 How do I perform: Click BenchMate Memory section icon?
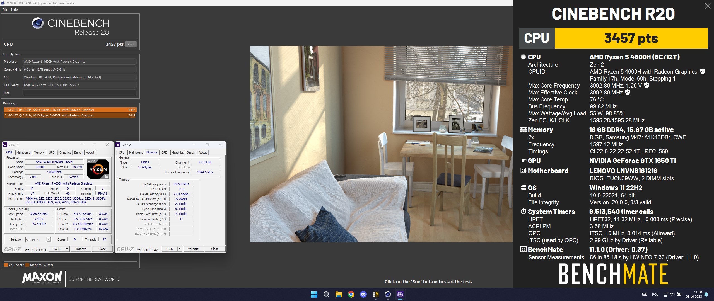point(523,130)
